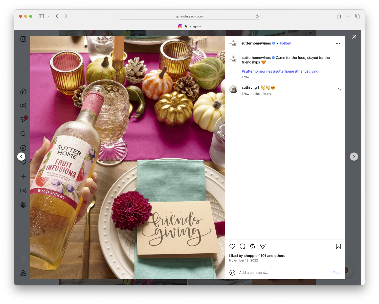Save the post using the bookmark icon
The width and height of the screenshot is (379, 304).
pyautogui.click(x=338, y=246)
